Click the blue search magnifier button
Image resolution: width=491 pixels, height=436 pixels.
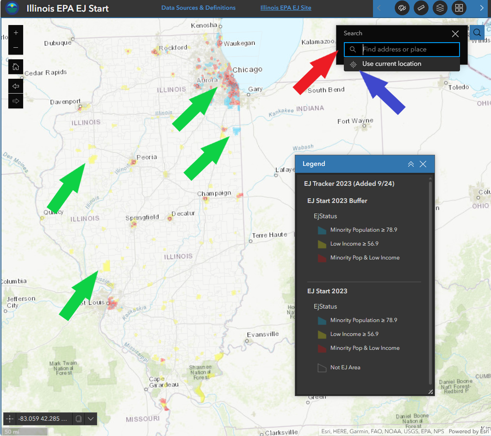pyautogui.click(x=477, y=32)
